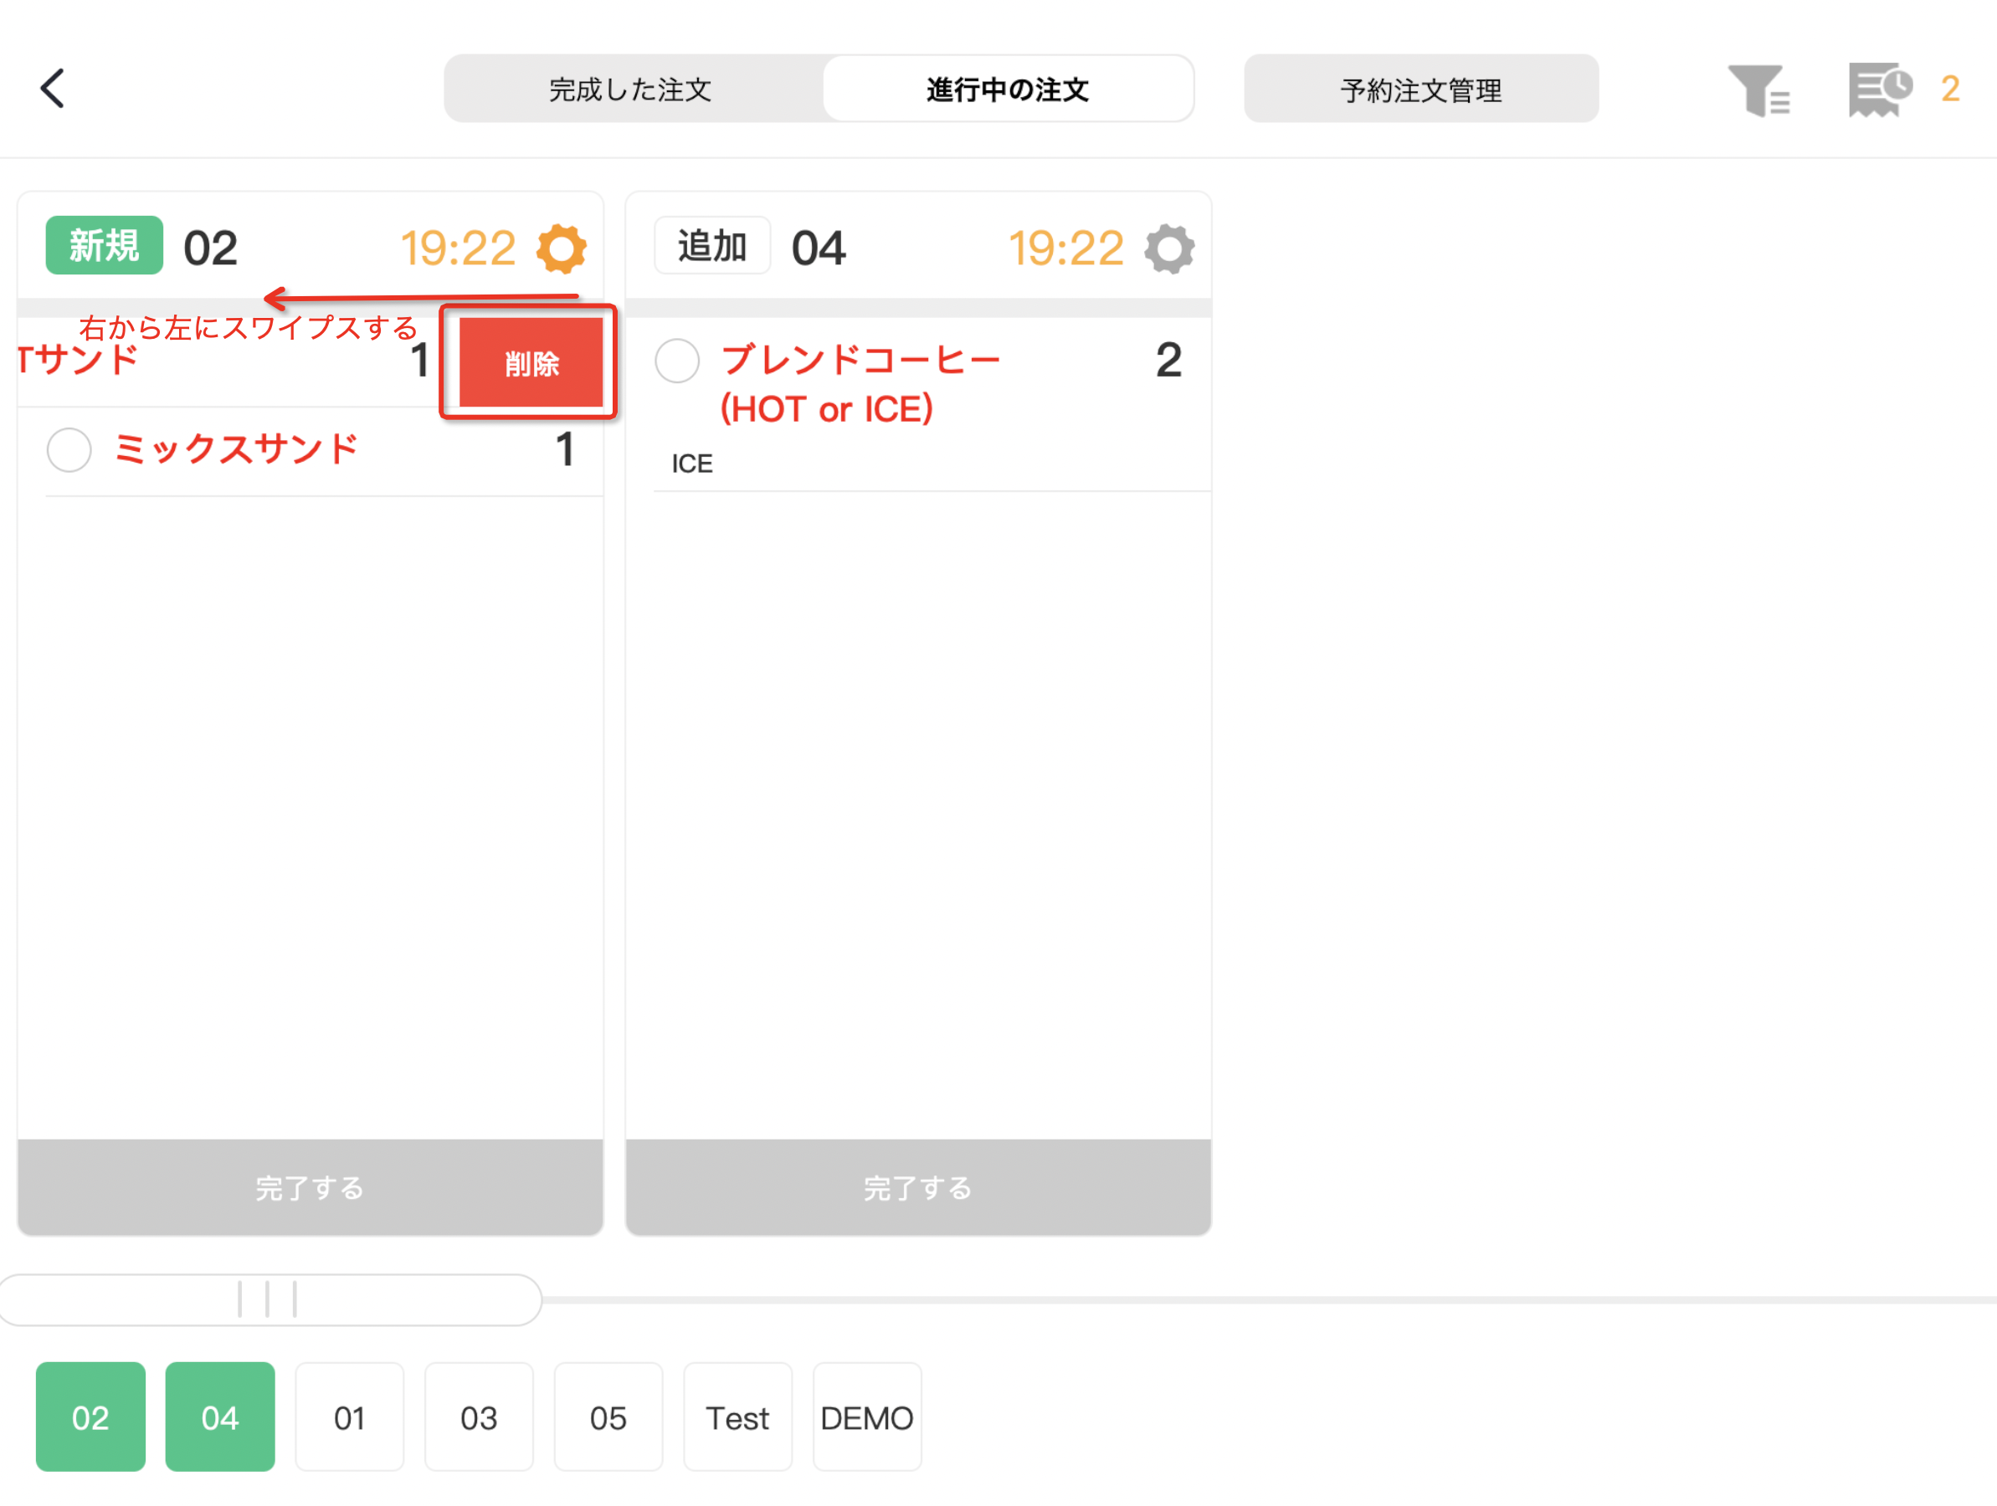Check the ブレンドコーヒー item circle
1997x1506 pixels.
tap(677, 361)
